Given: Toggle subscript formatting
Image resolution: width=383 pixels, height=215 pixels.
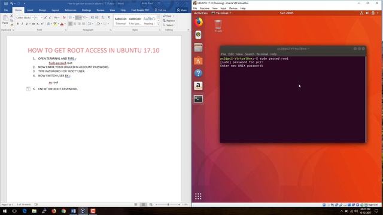Looking at the screenshot, I should pyautogui.click(x=38, y=24).
